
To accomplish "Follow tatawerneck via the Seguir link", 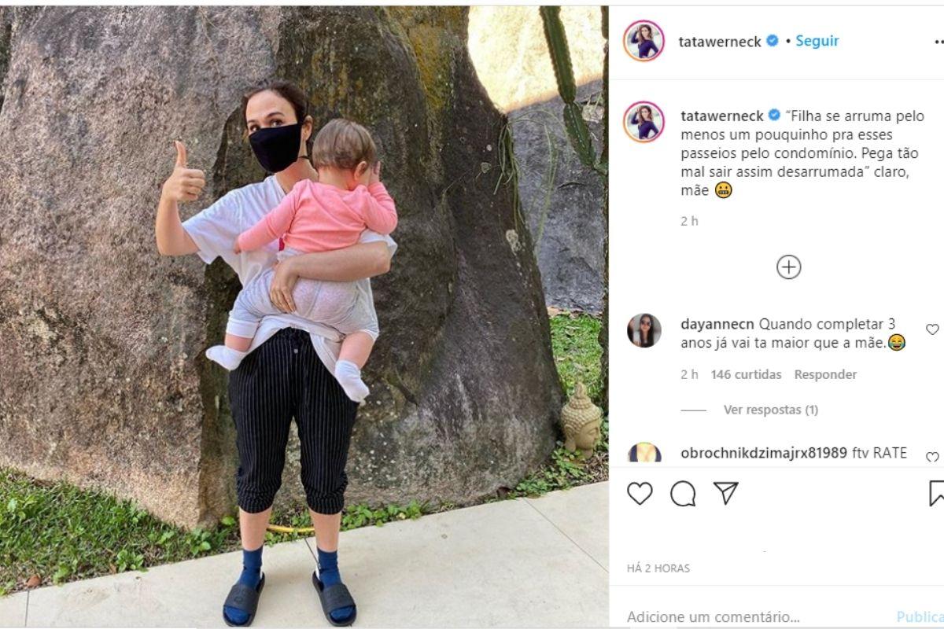I will (x=817, y=41).
